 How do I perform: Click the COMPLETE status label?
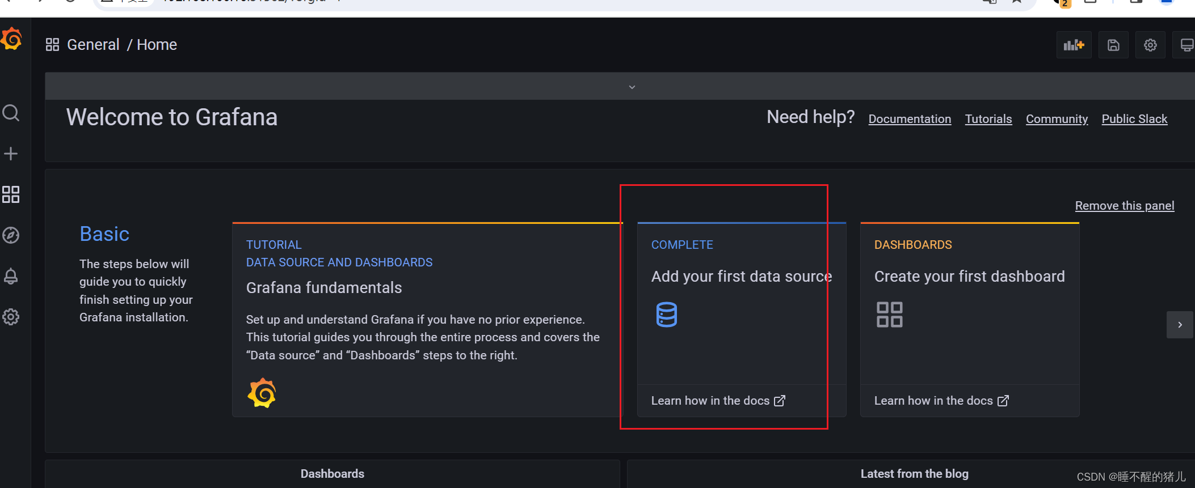point(682,245)
